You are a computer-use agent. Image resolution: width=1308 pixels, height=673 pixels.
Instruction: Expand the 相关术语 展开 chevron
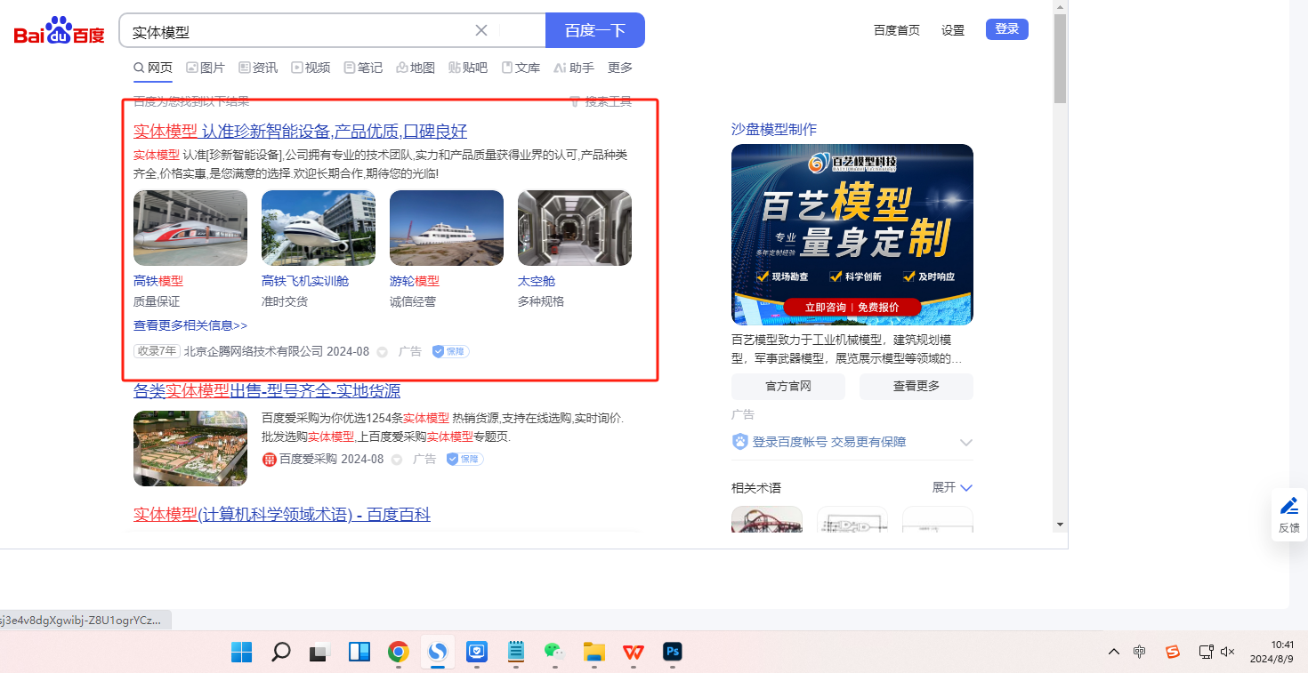[x=966, y=487]
